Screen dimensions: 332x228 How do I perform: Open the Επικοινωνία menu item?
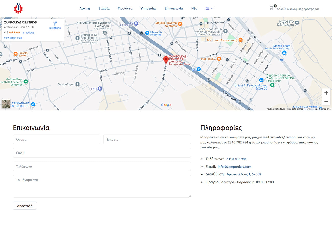tap(174, 8)
